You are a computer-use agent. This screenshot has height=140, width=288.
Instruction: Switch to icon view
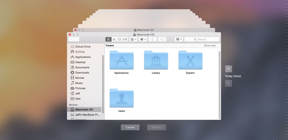tap(108, 39)
